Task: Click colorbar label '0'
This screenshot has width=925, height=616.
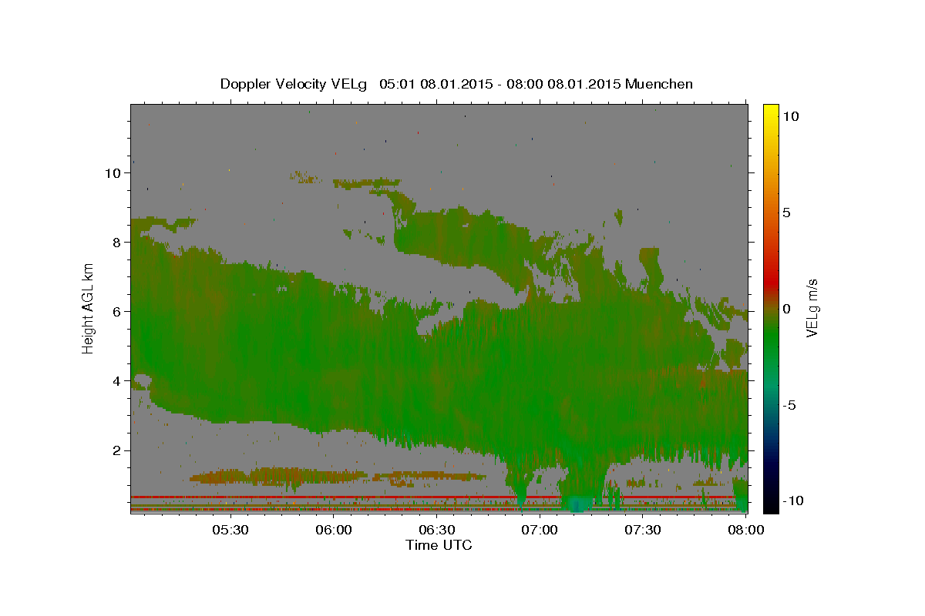Action: point(788,309)
